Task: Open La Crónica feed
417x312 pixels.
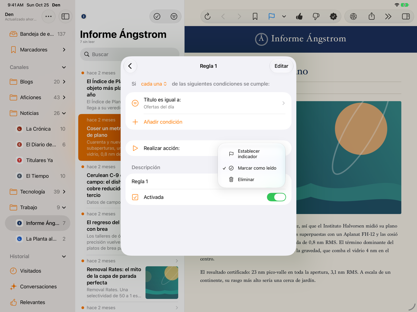Action: pos(38,129)
